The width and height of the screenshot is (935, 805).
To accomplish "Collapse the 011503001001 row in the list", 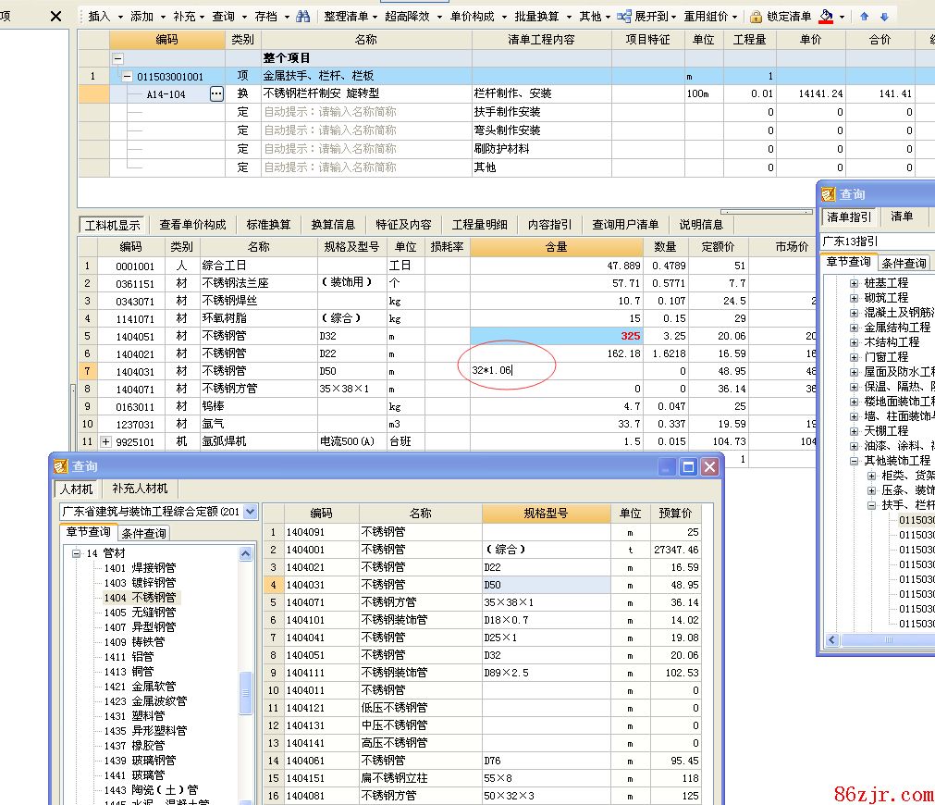I will [x=127, y=76].
